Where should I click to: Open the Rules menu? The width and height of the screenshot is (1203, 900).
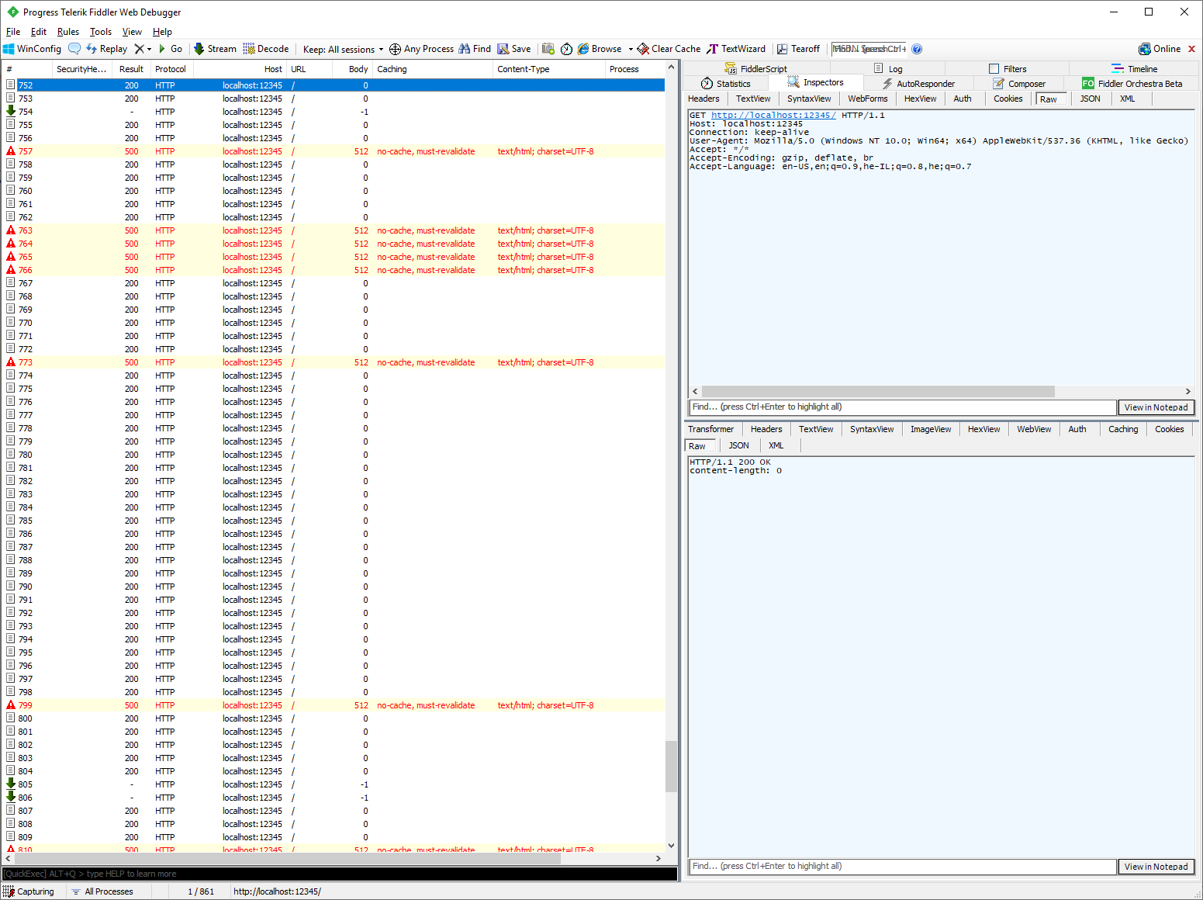(x=67, y=32)
